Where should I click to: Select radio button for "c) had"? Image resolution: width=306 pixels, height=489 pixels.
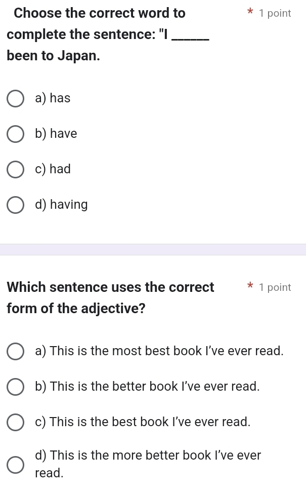click(15, 170)
